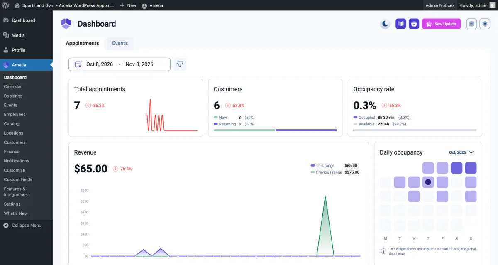Open Locations submenu item

click(14, 133)
